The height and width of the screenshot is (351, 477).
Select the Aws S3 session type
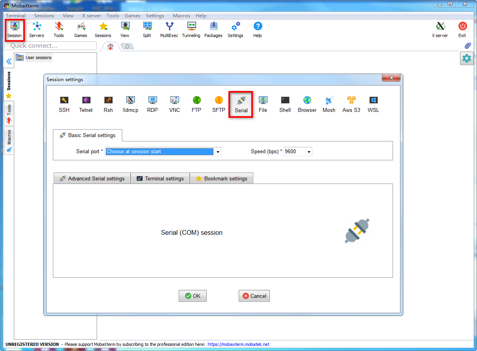pos(351,104)
